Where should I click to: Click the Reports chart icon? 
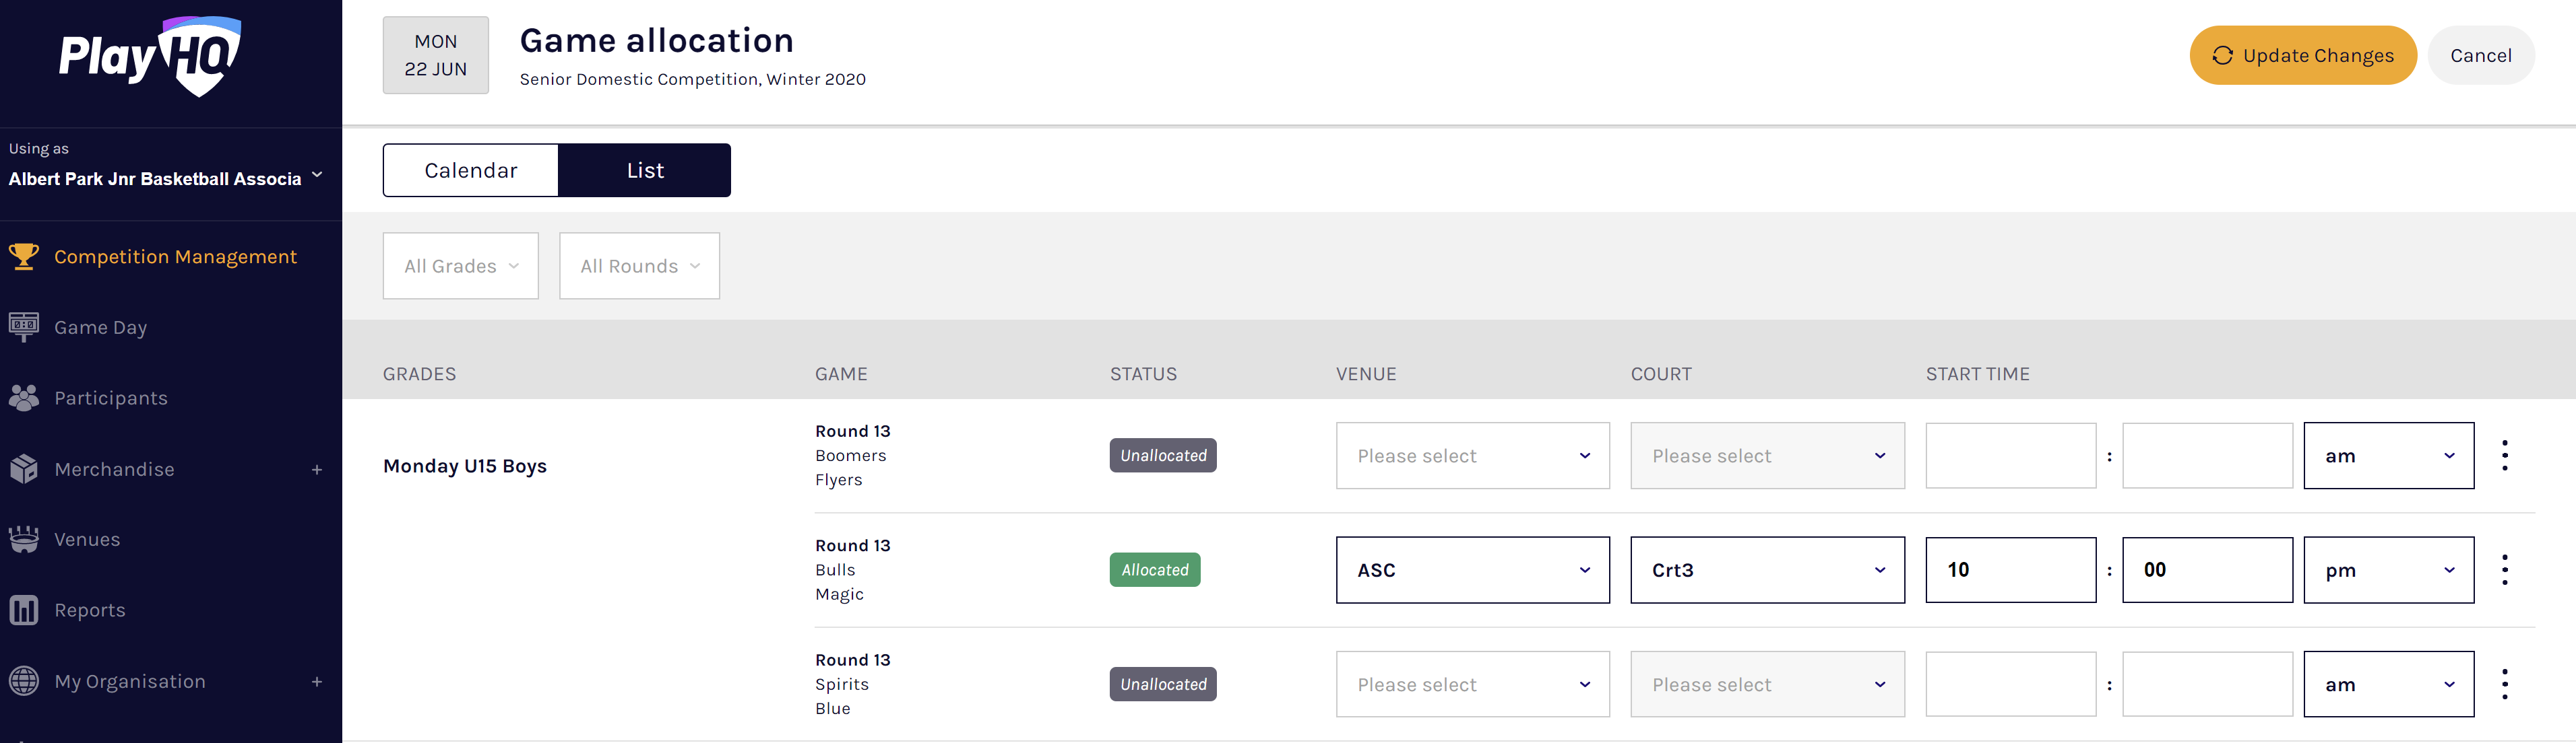tap(24, 610)
